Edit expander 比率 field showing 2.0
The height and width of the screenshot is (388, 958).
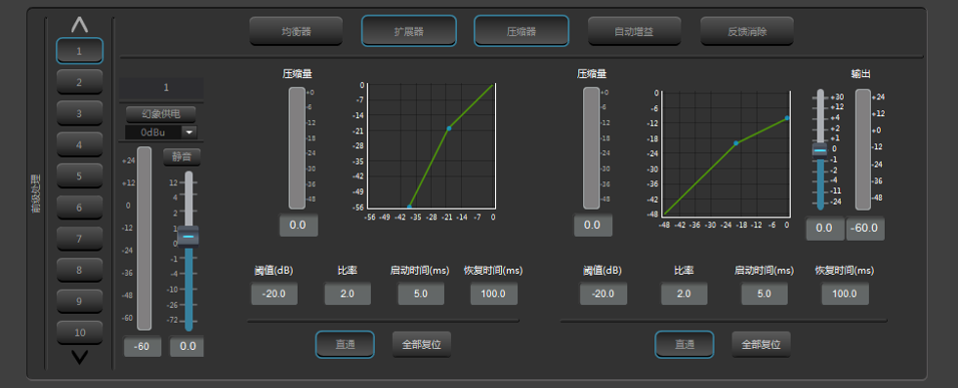coord(347,294)
